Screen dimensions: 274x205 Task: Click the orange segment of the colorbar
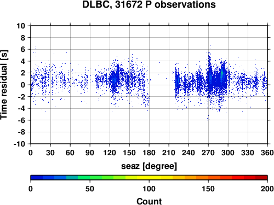point(202,178)
